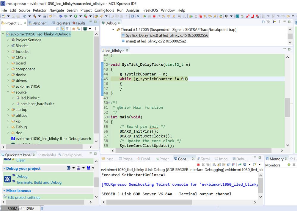Image resolution: width=297 pixels, height=211 pixels.
Task: Click the Step Into icon in toolbar
Action: coord(164,16)
